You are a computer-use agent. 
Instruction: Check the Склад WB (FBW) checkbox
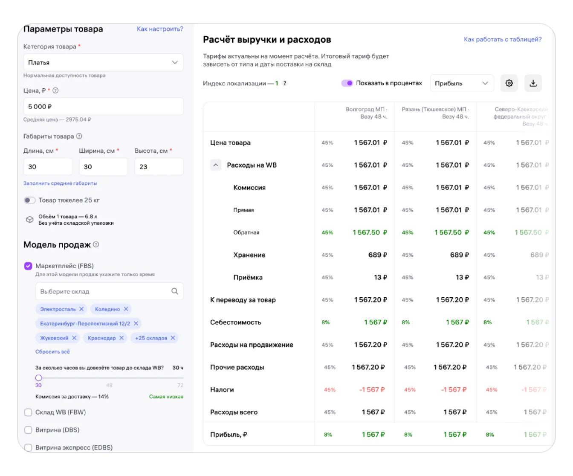click(x=28, y=412)
